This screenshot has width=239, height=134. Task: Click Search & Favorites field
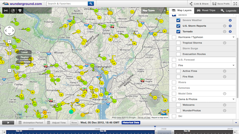click(x=67, y=4)
